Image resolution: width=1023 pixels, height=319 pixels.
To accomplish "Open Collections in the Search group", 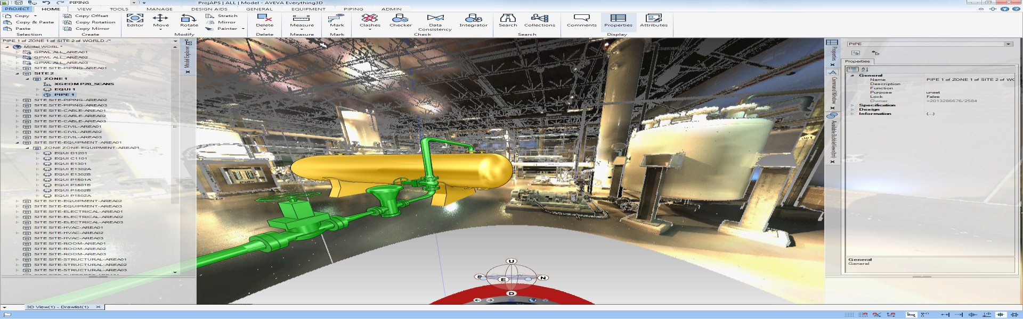I will click(x=540, y=20).
